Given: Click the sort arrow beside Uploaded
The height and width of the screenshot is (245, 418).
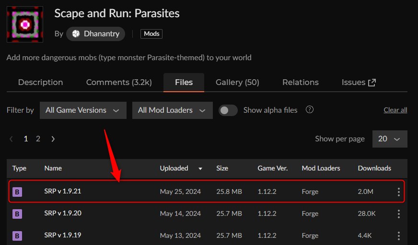Looking at the screenshot, I should click(200, 169).
